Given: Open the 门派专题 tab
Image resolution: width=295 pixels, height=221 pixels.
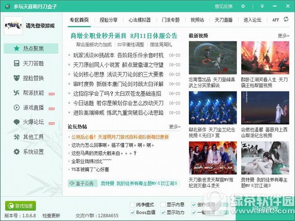Looking at the screenshot, I should click(x=171, y=20).
